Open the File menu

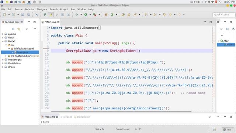[x=3, y=9]
